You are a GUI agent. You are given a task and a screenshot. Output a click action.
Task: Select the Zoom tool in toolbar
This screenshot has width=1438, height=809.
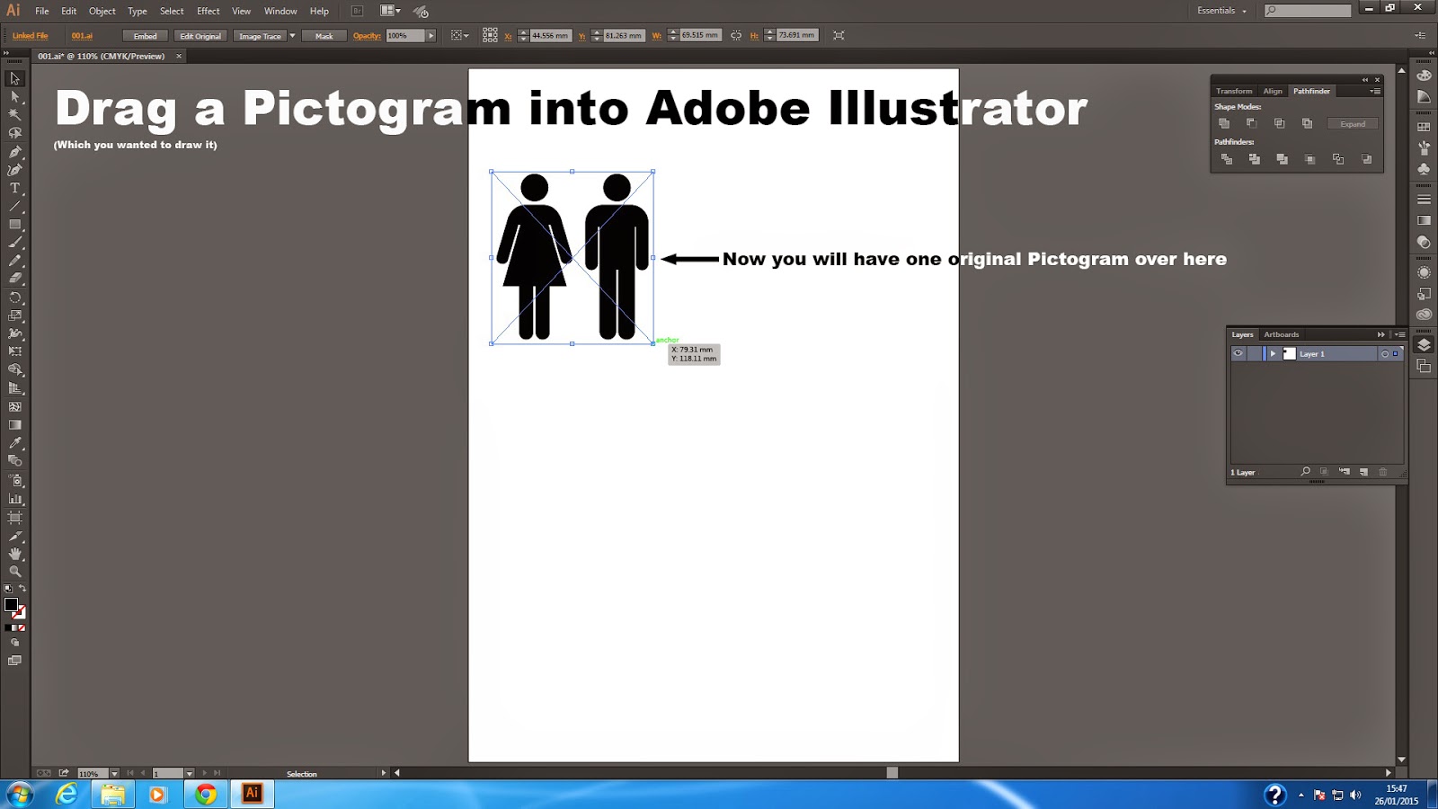[15, 572]
